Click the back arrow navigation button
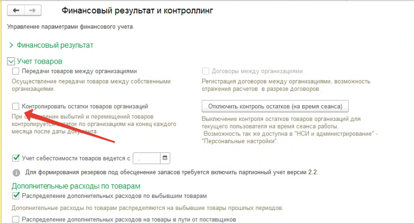414x223 pixels. click(x=16, y=11)
